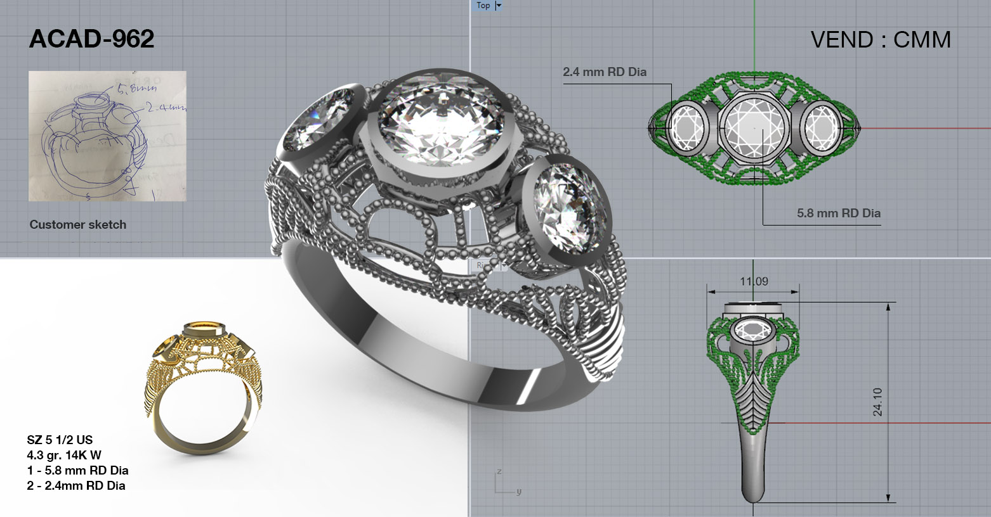991x517 pixels.
Task: Click the 11.09 width dimension
Action: click(753, 281)
